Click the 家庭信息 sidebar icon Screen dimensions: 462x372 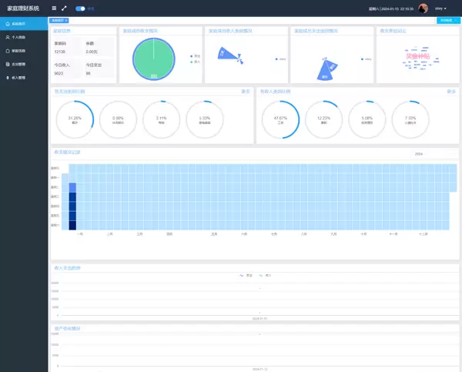[8, 51]
